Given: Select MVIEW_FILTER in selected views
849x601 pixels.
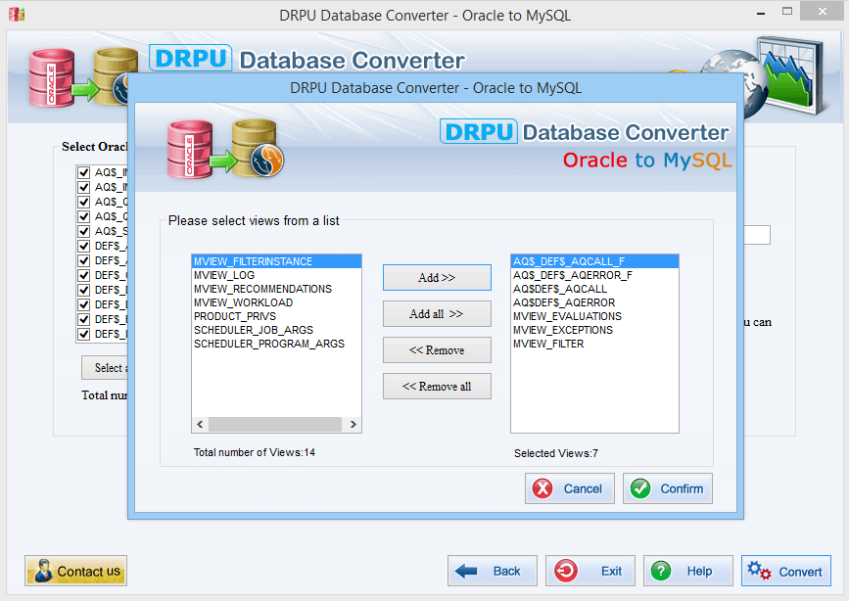Looking at the screenshot, I should point(594,344).
